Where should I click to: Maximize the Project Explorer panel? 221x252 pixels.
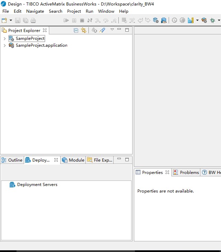point(127,30)
